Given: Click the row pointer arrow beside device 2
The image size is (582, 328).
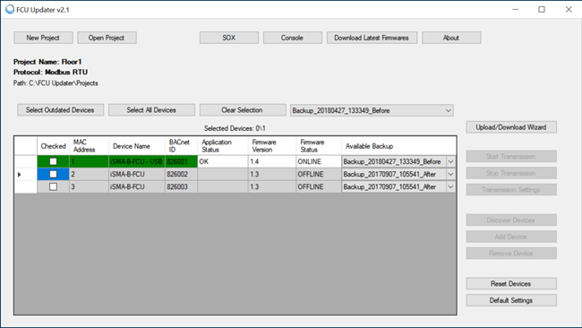Looking at the screenshot, I should [x=20, y=174].
